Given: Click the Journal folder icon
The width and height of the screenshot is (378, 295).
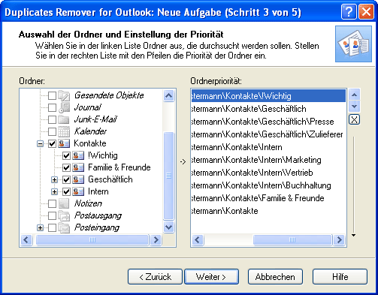Looking at the screenshot, I should tap(65, 107).
